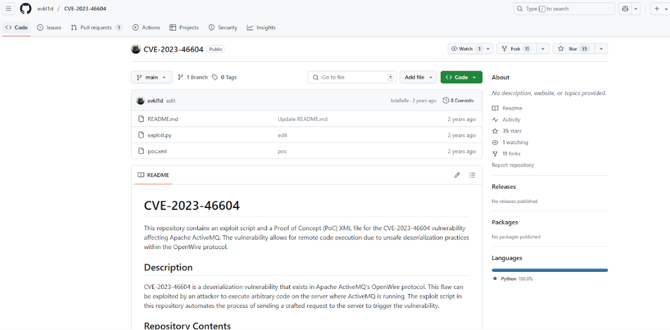Screen dimensions: 670x330
Task: Open the poc commit message
Action: pyautogui.click(x=282, y=151)
